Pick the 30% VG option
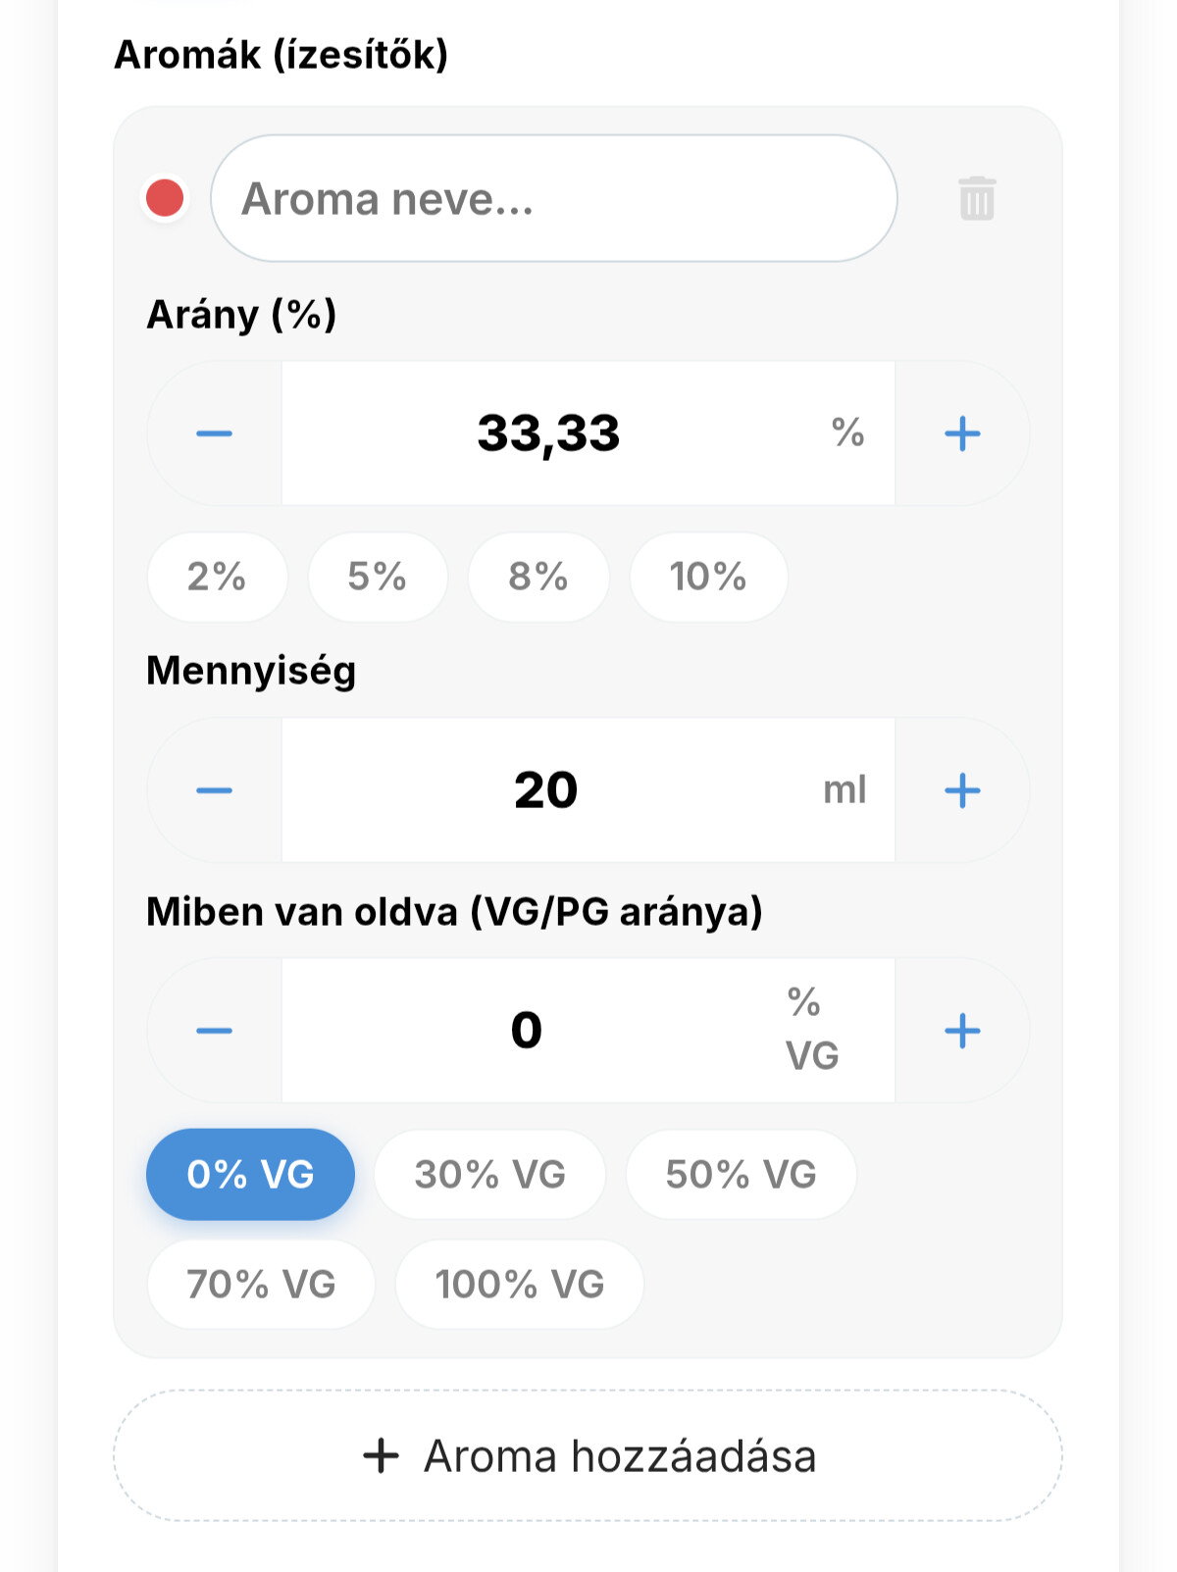1177x1572 pixels. [x=489, y=1174]
